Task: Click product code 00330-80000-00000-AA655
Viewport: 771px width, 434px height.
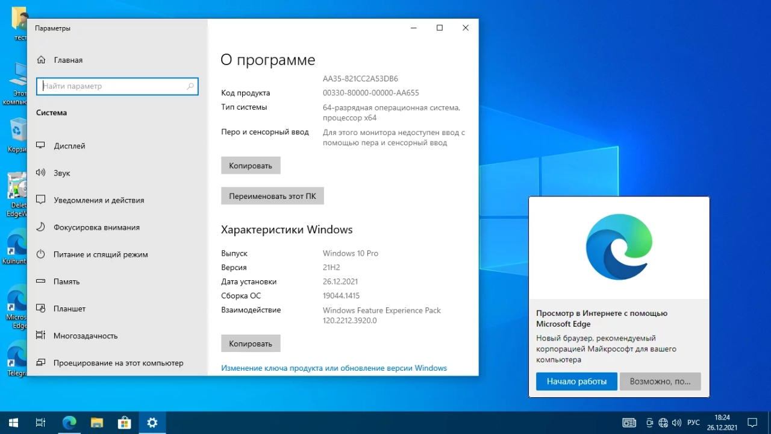Action: pos(371,93)
